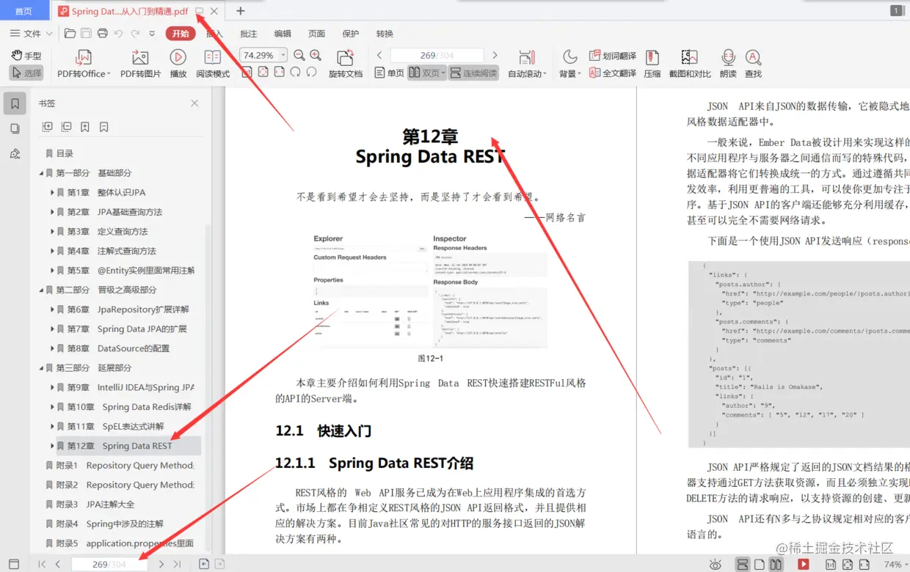Open the 文件 file menu
The height and width of the screenshot is (572, 910).
[32, 34]
